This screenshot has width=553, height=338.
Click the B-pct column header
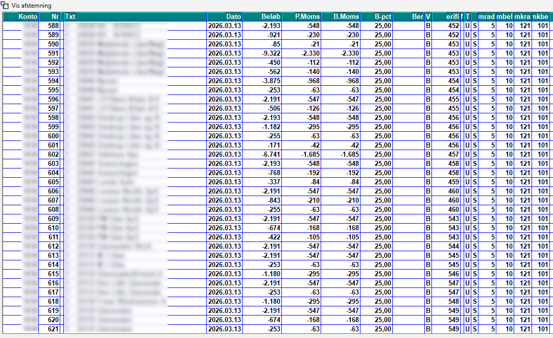point(376,16)
